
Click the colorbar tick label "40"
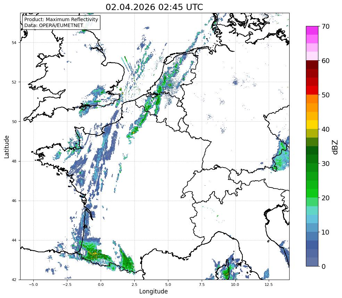[325, 129]
